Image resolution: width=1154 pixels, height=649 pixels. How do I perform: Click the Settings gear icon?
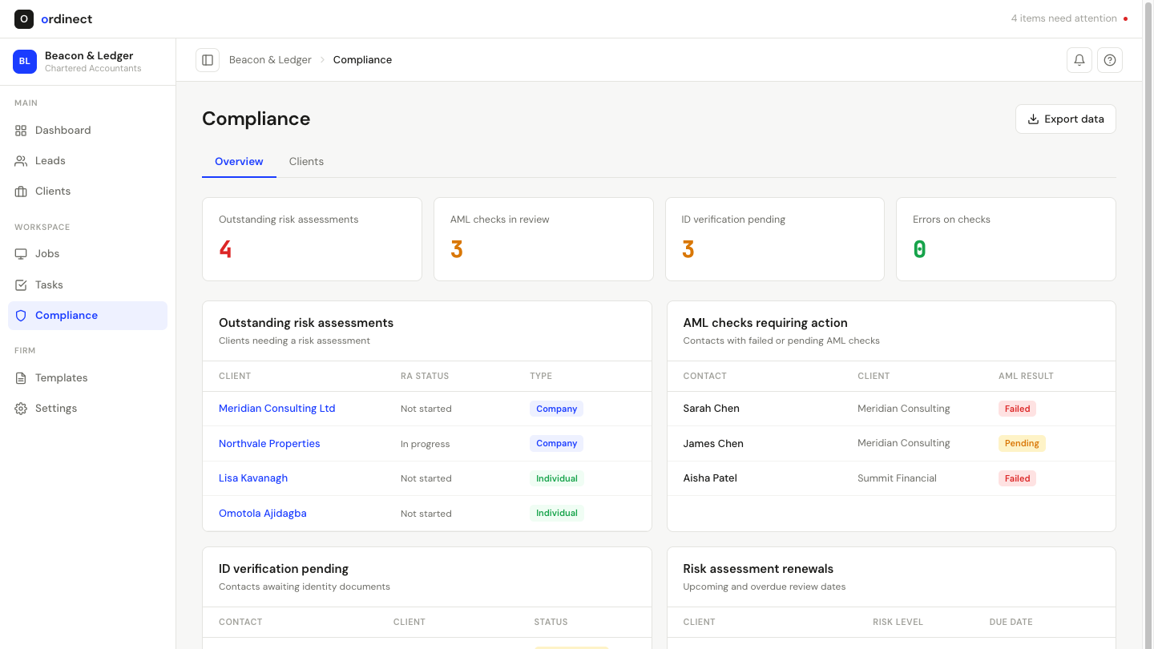click(x=21, y=409)
